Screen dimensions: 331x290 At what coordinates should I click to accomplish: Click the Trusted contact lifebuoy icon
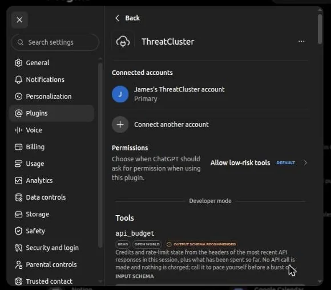(19, 281)
